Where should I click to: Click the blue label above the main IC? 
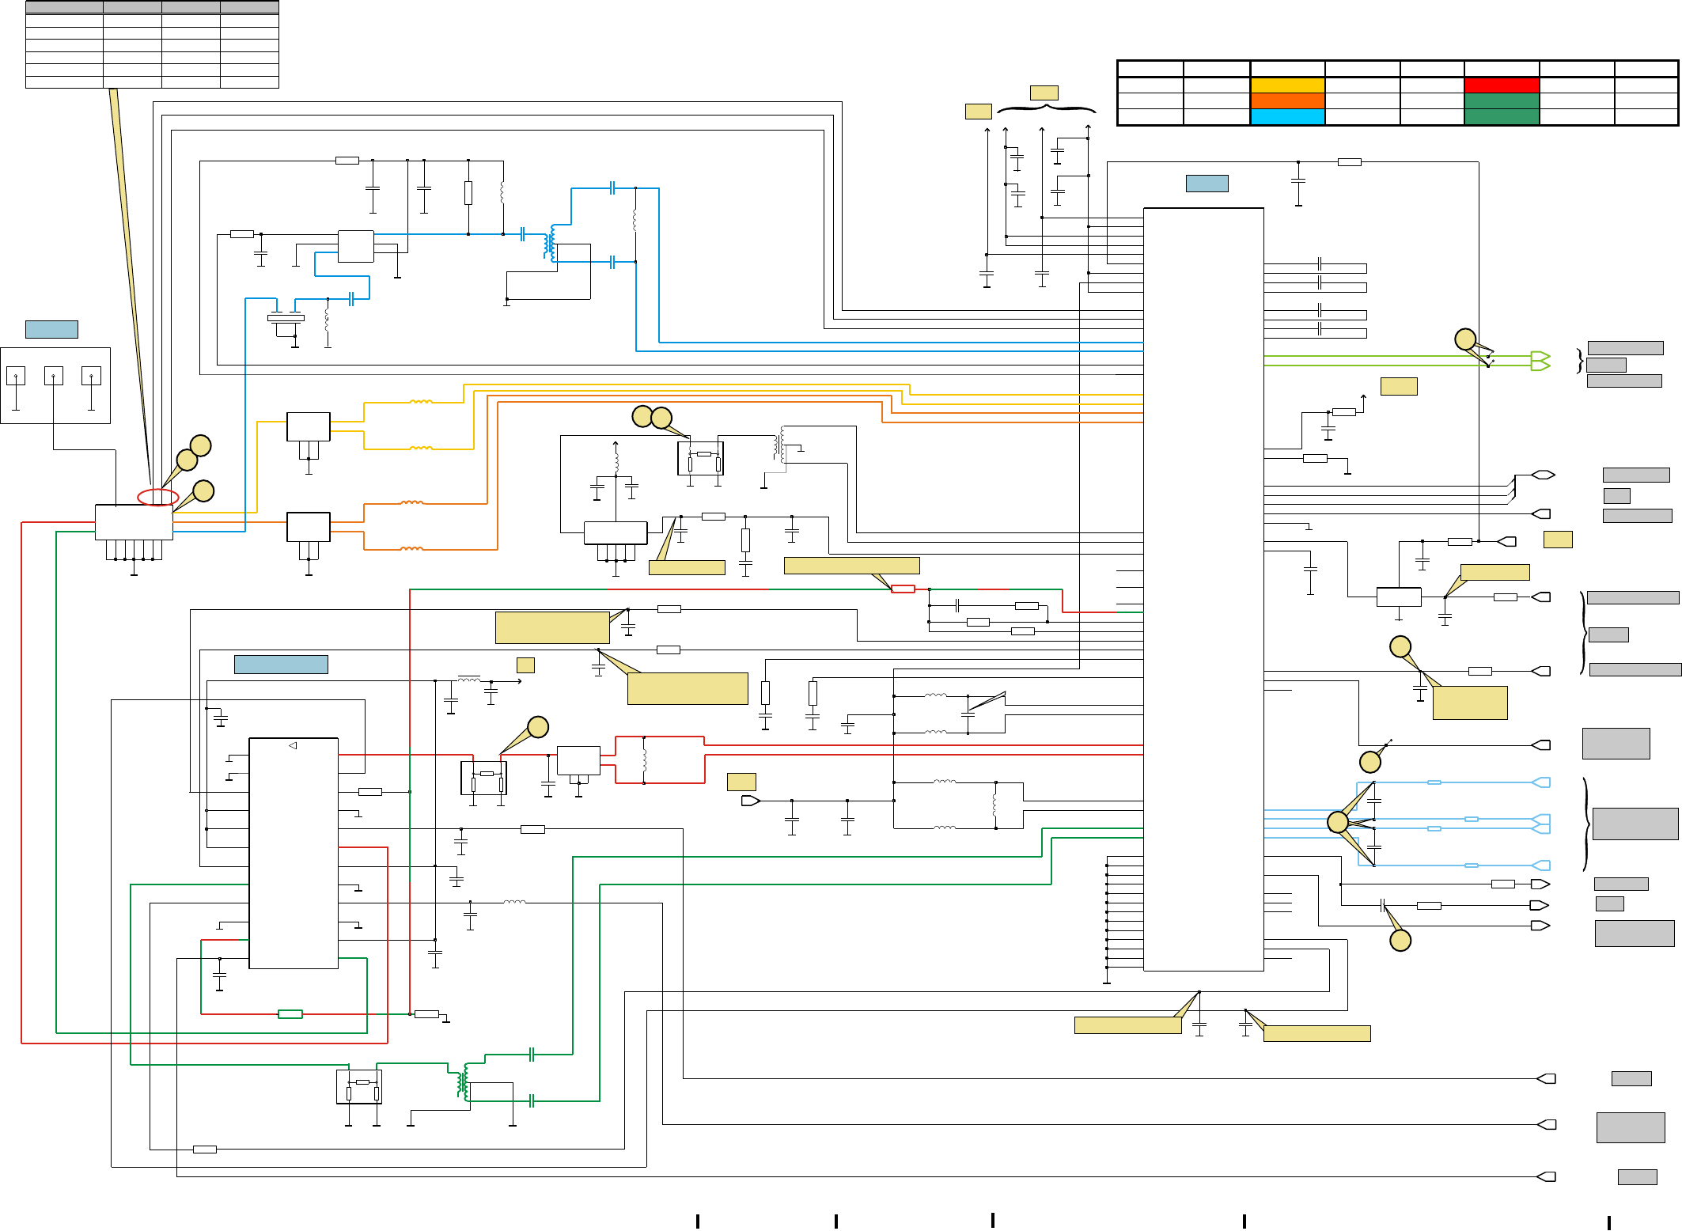tap(1207, 184)
